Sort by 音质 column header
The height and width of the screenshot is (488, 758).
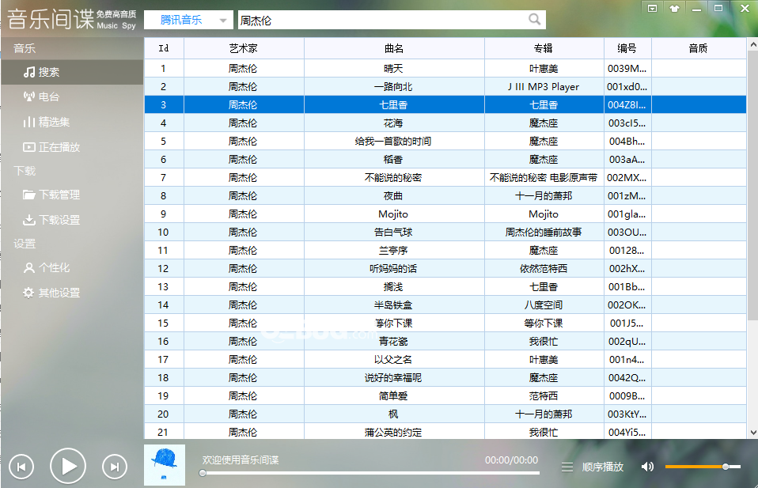(x=699, y=48)
